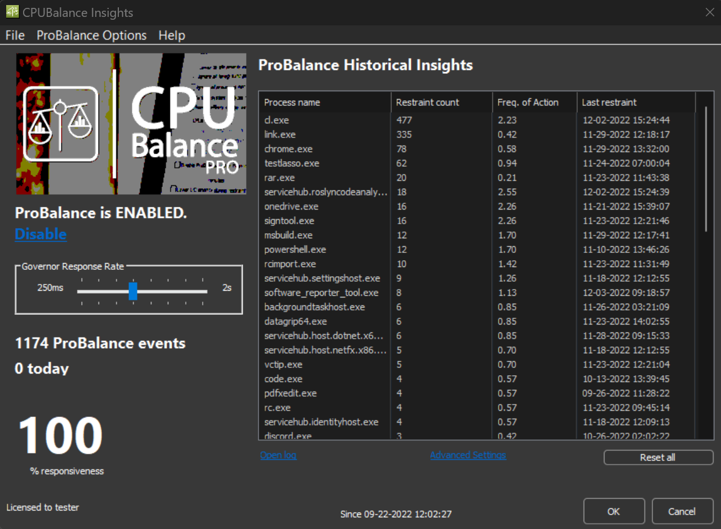Select the software_reporter_tool.exe row

point(477,292)
